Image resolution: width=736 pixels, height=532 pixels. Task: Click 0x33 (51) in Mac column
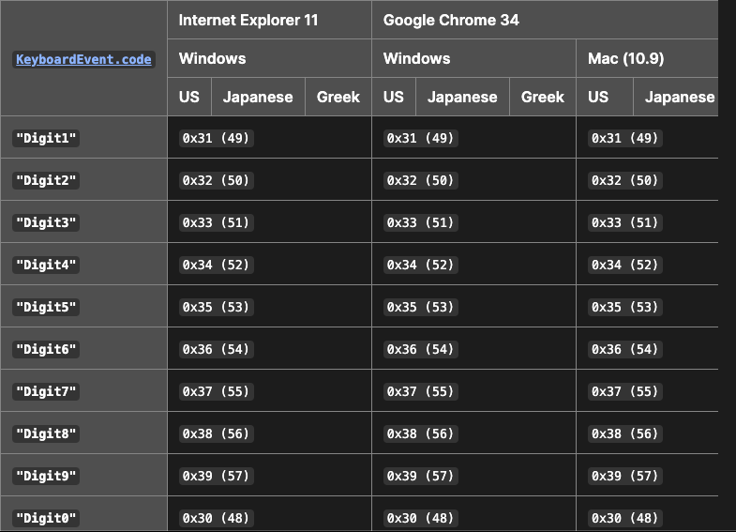(x=625, y=223)
